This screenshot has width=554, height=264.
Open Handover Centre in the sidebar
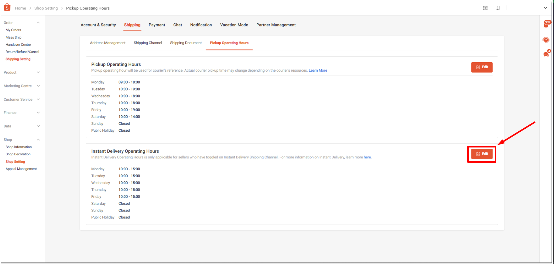18,45
